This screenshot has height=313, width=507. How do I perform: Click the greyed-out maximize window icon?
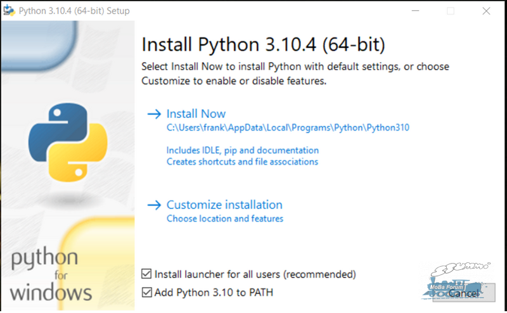coord(451,11)
